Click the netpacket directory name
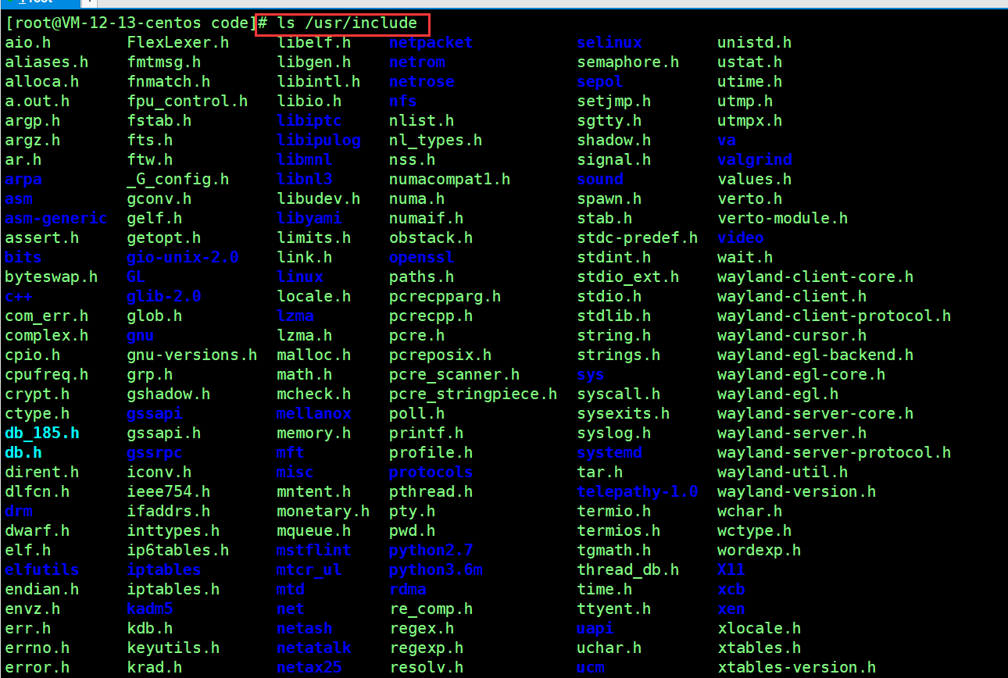 [431, 43]
